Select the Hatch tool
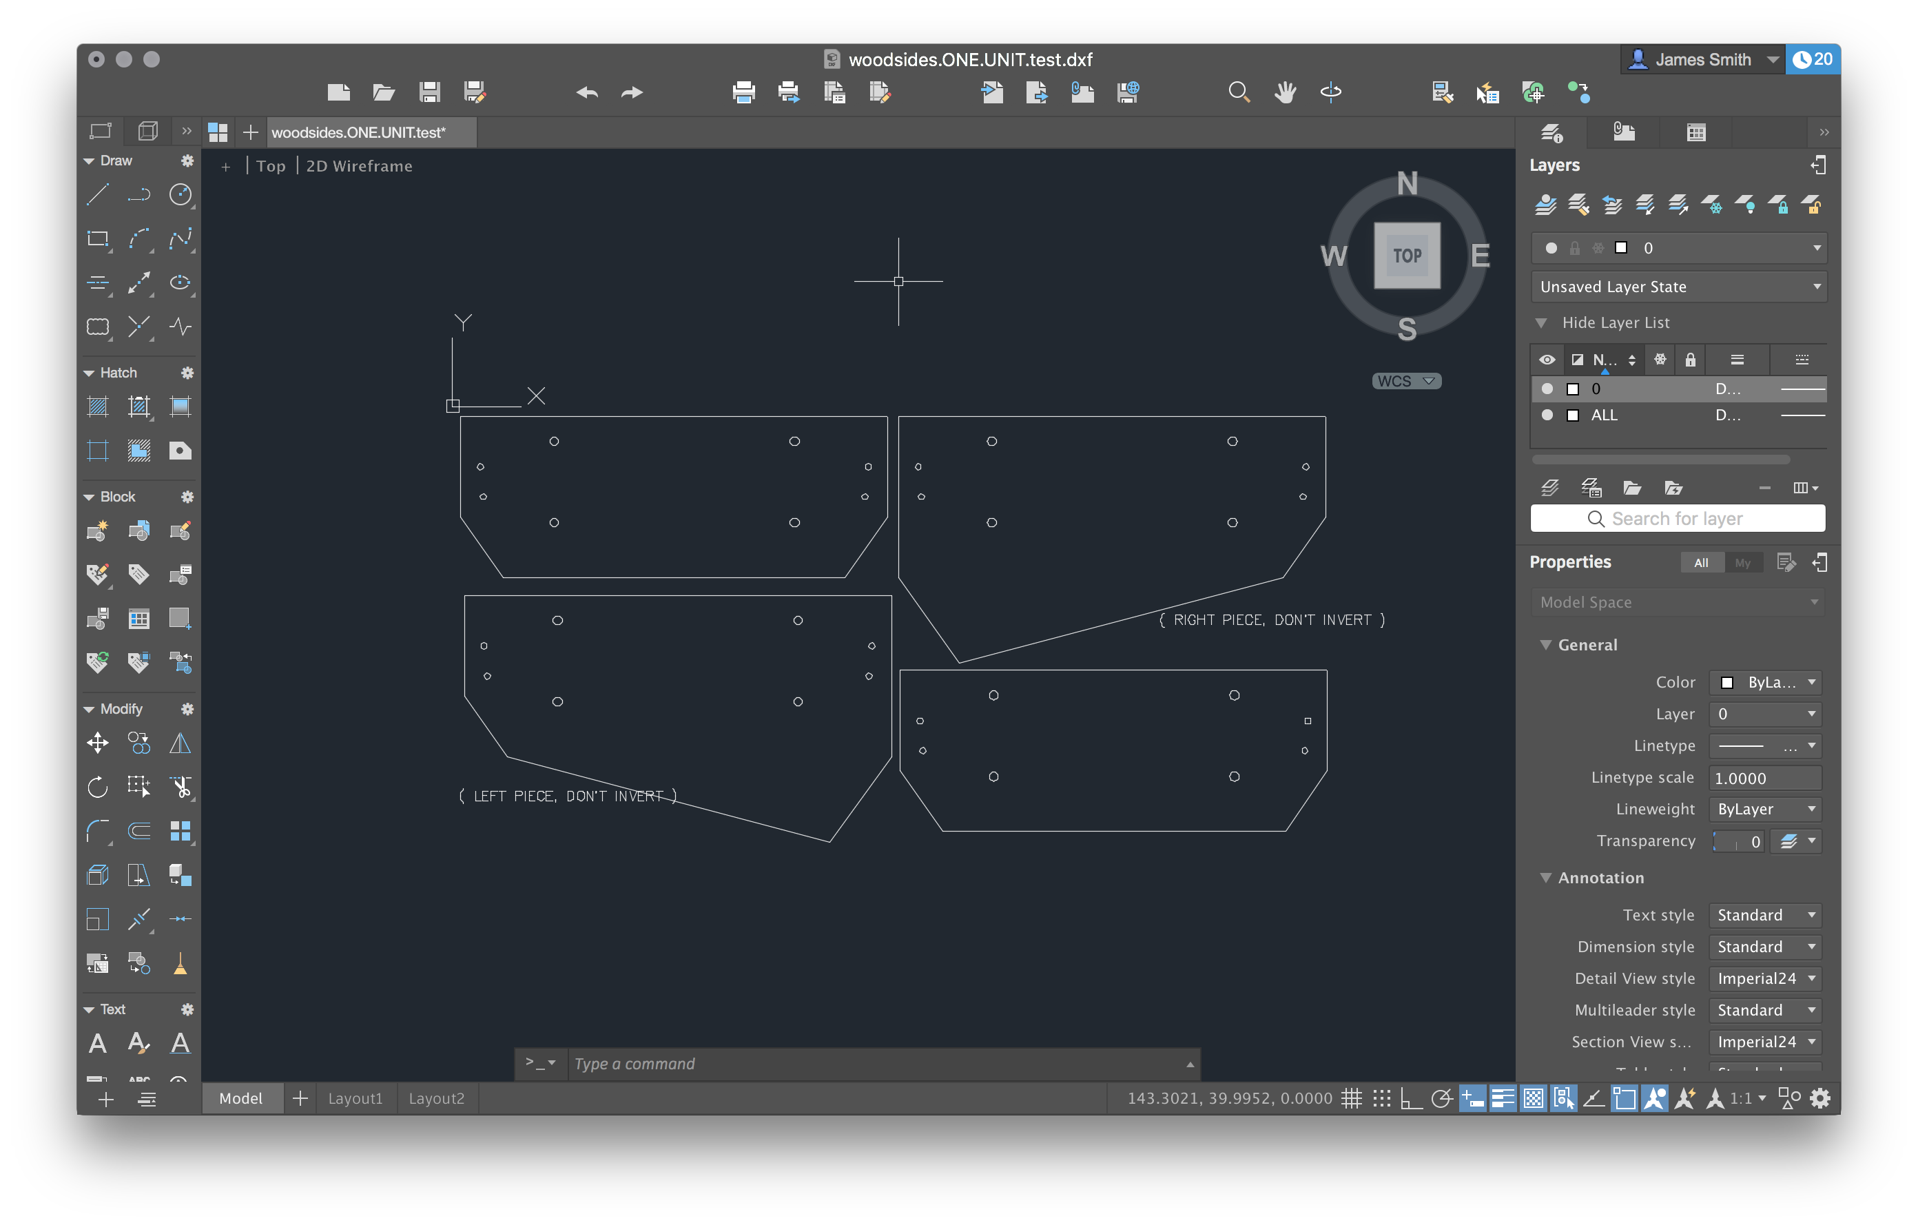 98,407
